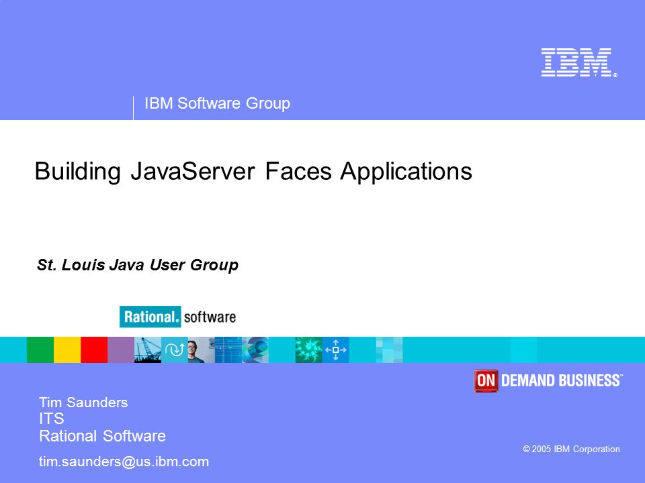
Task: Click the Rational Software text line
Action: (x=102, y=436)
